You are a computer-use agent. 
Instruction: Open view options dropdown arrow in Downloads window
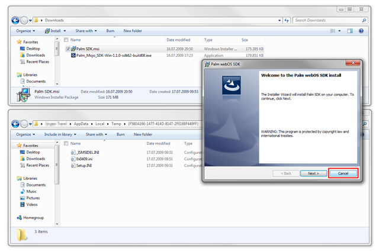point(339,31)
